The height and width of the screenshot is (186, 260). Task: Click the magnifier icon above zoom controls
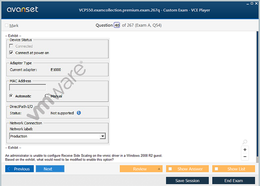pyautogui.click(x=245, y=142)
